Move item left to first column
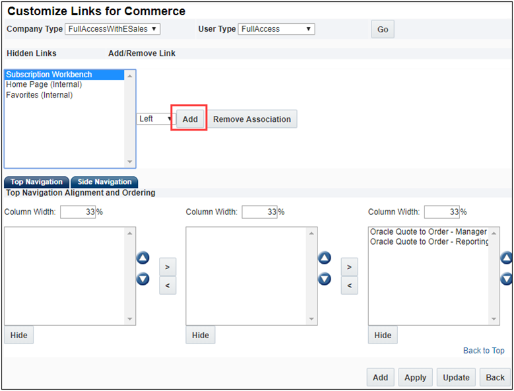 [168, 286]
